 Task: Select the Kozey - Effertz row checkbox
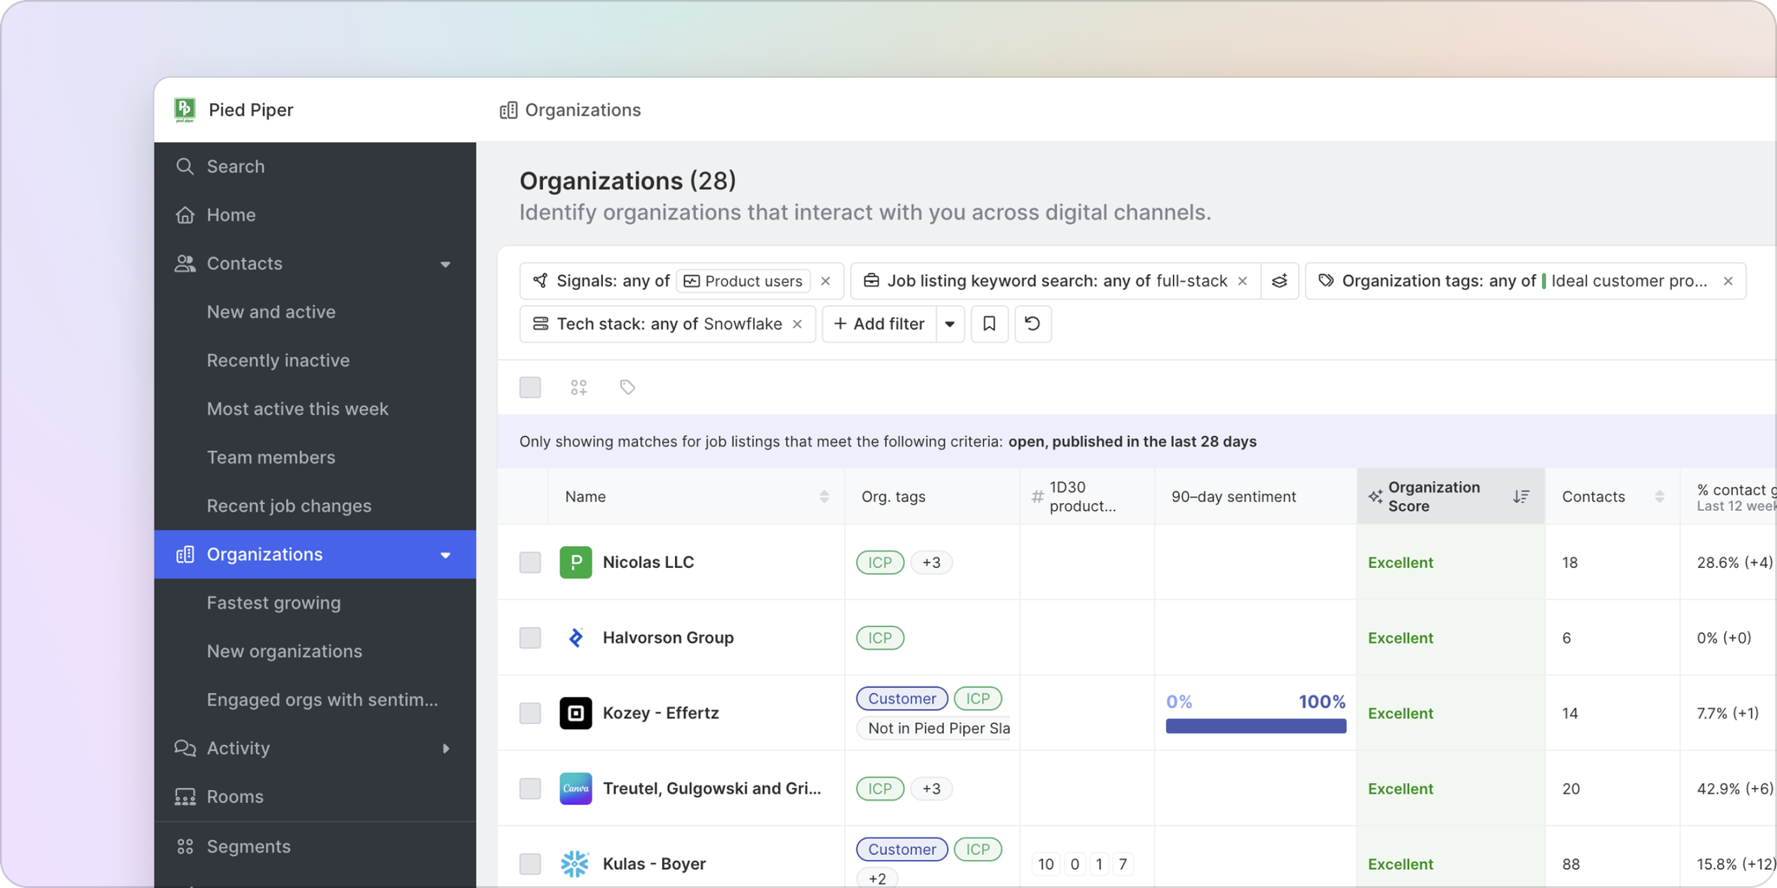coord(530,714)
